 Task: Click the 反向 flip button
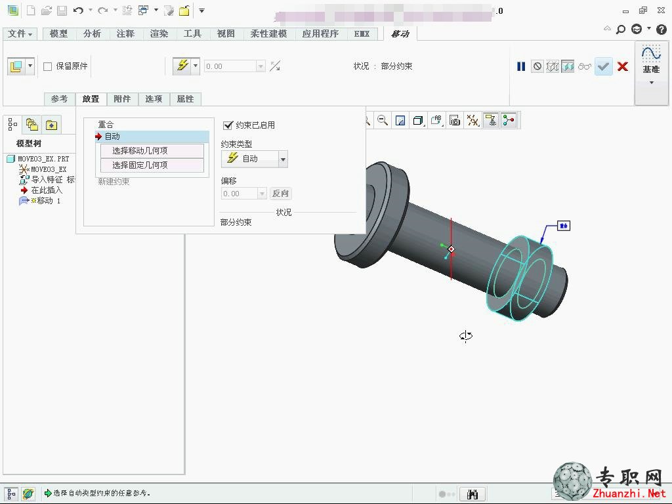[280, 194]
